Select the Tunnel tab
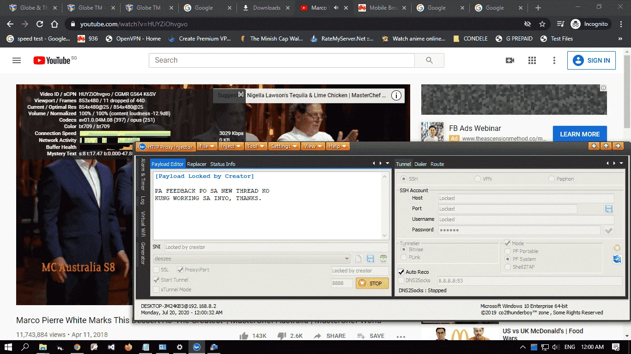This screenshot has height=354, width=631. 403,164
